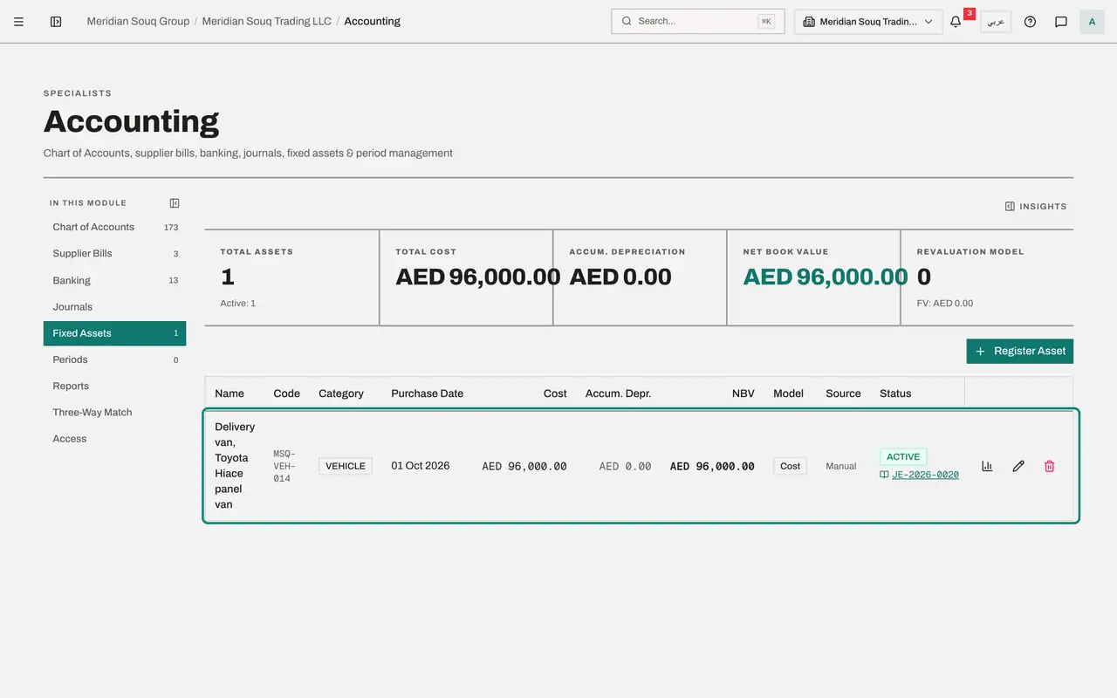Select asset code MSQ-VEH-014
Screen dimensions: 1117x698
click(284, 466)
